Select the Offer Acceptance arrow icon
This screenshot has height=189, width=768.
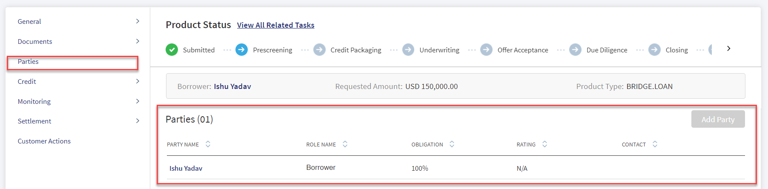[486, 50]
